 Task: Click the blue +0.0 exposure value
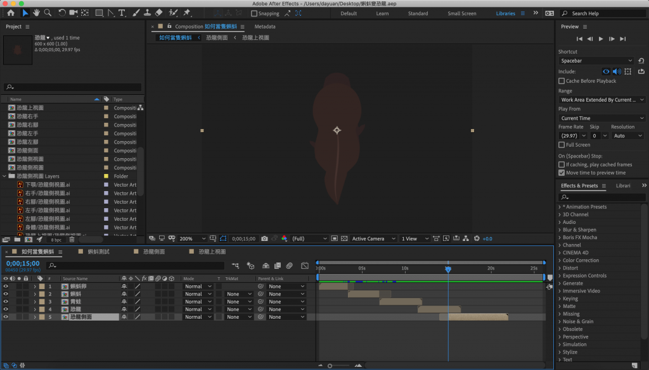(487, 239)
